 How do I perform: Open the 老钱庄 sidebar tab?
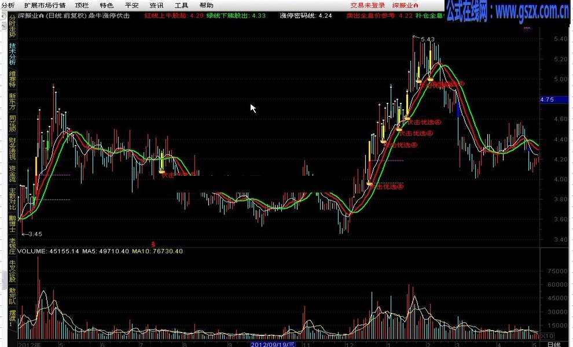[12, 246]
